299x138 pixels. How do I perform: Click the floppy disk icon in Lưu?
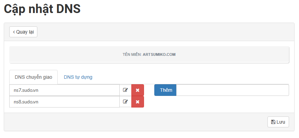273,122
